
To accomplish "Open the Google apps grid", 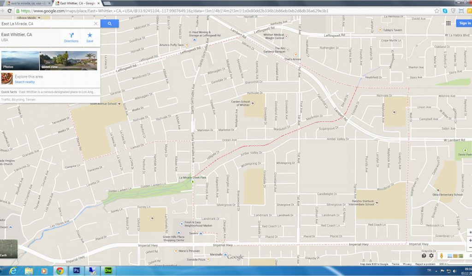I will [x=448, y=23].
